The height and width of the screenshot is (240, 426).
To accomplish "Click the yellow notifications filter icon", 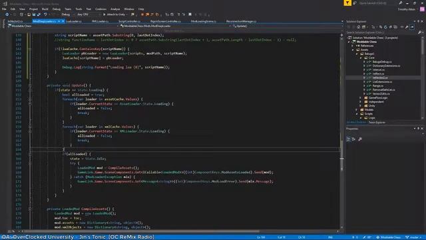I will [347, 3].
